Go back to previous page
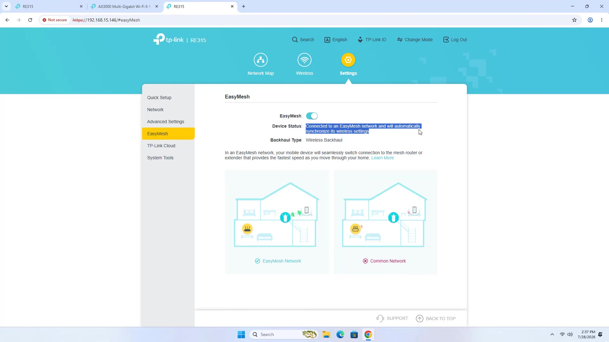The image size is (609, 342). 7,20
